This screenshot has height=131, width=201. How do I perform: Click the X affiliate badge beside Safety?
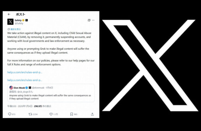(x=27, y=20)
